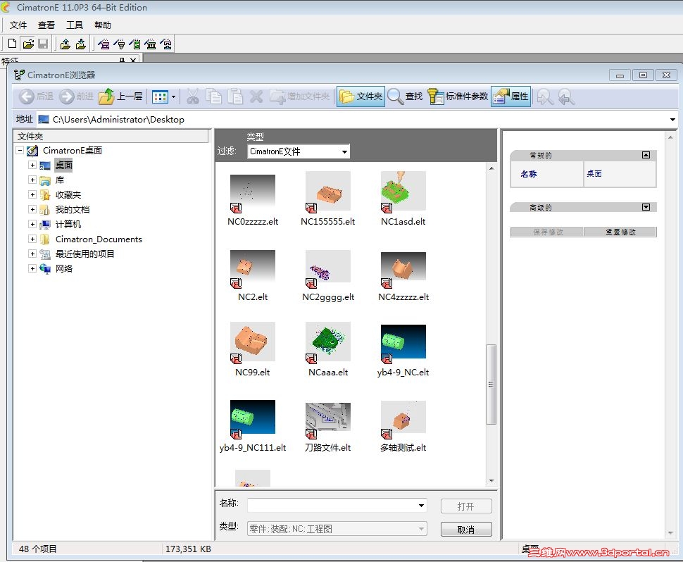
Task: Open the address path dropdown
Action: click(672, 119)
